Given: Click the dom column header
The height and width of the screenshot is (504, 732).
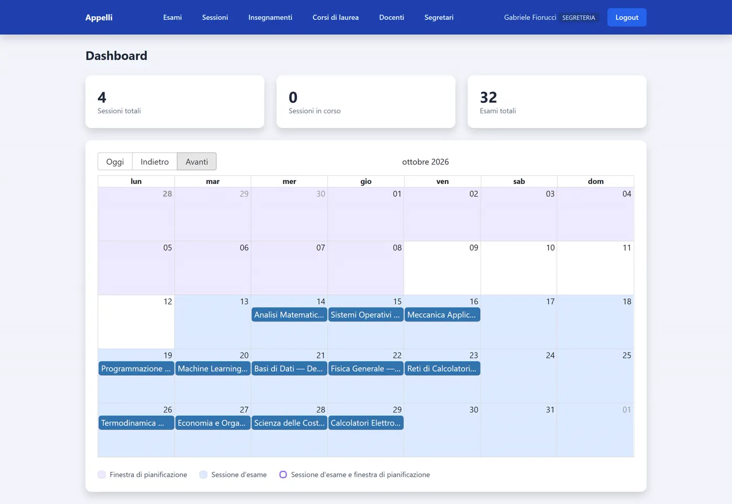Looking at the screenshot, I should [x=596, y=181].
